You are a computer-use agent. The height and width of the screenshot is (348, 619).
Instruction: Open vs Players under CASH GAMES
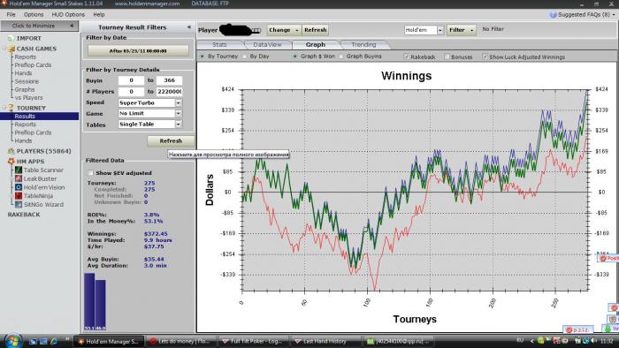pyautogui.click(x=29, y=98)
